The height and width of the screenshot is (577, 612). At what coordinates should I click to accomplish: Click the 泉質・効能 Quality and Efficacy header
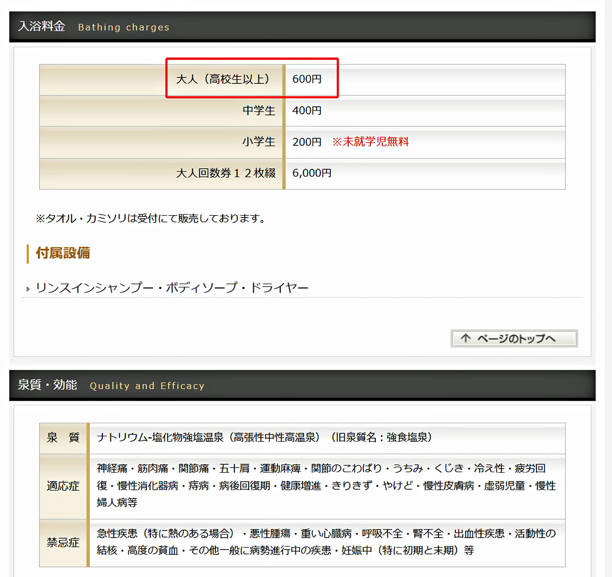[x=111, y=385]
